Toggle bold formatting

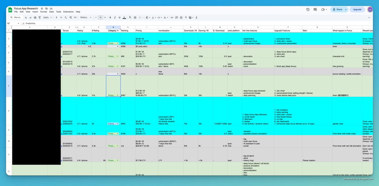click(x=110, y=17)
